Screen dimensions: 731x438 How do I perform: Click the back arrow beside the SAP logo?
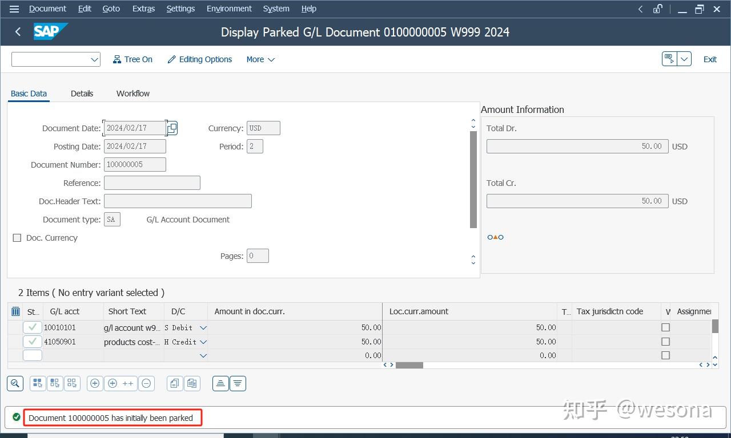click(18, 32)
